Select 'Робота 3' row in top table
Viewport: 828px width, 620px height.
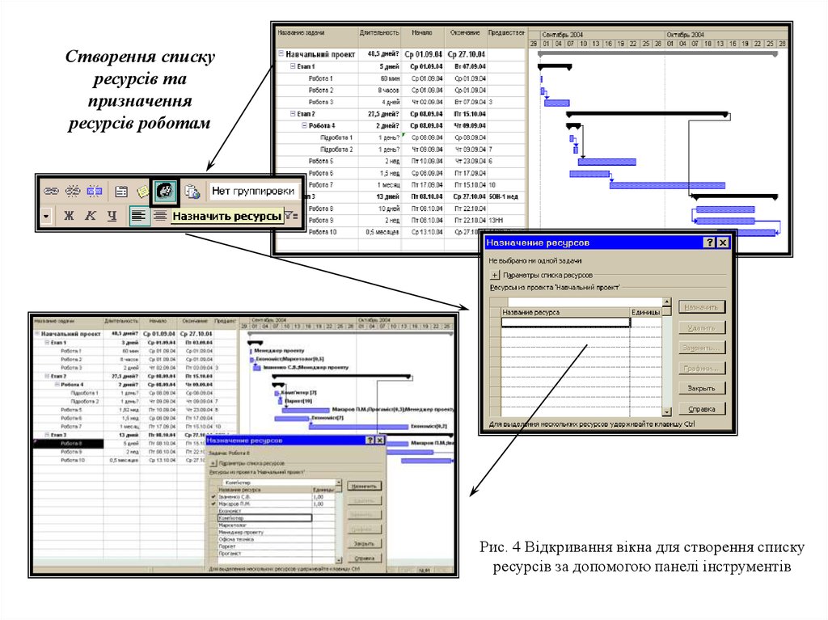(401, 102)
